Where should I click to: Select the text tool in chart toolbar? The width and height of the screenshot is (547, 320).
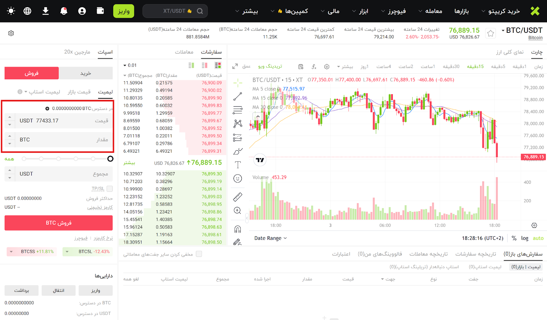click(x=238, y=165)
